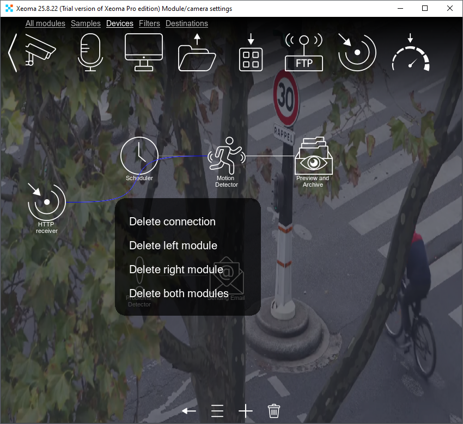This screenshot has height=424, width=463.
Task: Open the Sending Email module
Action: (x=226, y=275)
